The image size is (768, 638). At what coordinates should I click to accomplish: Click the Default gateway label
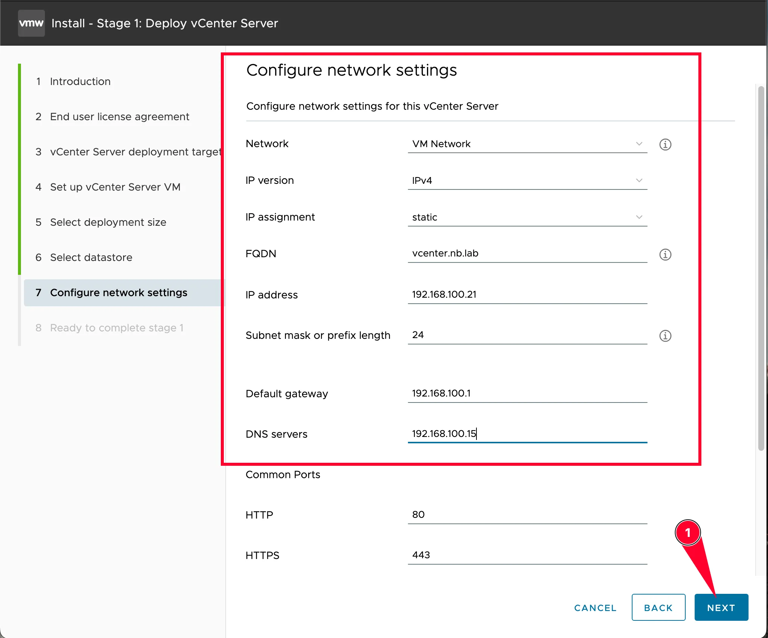(x=287, y=394)
